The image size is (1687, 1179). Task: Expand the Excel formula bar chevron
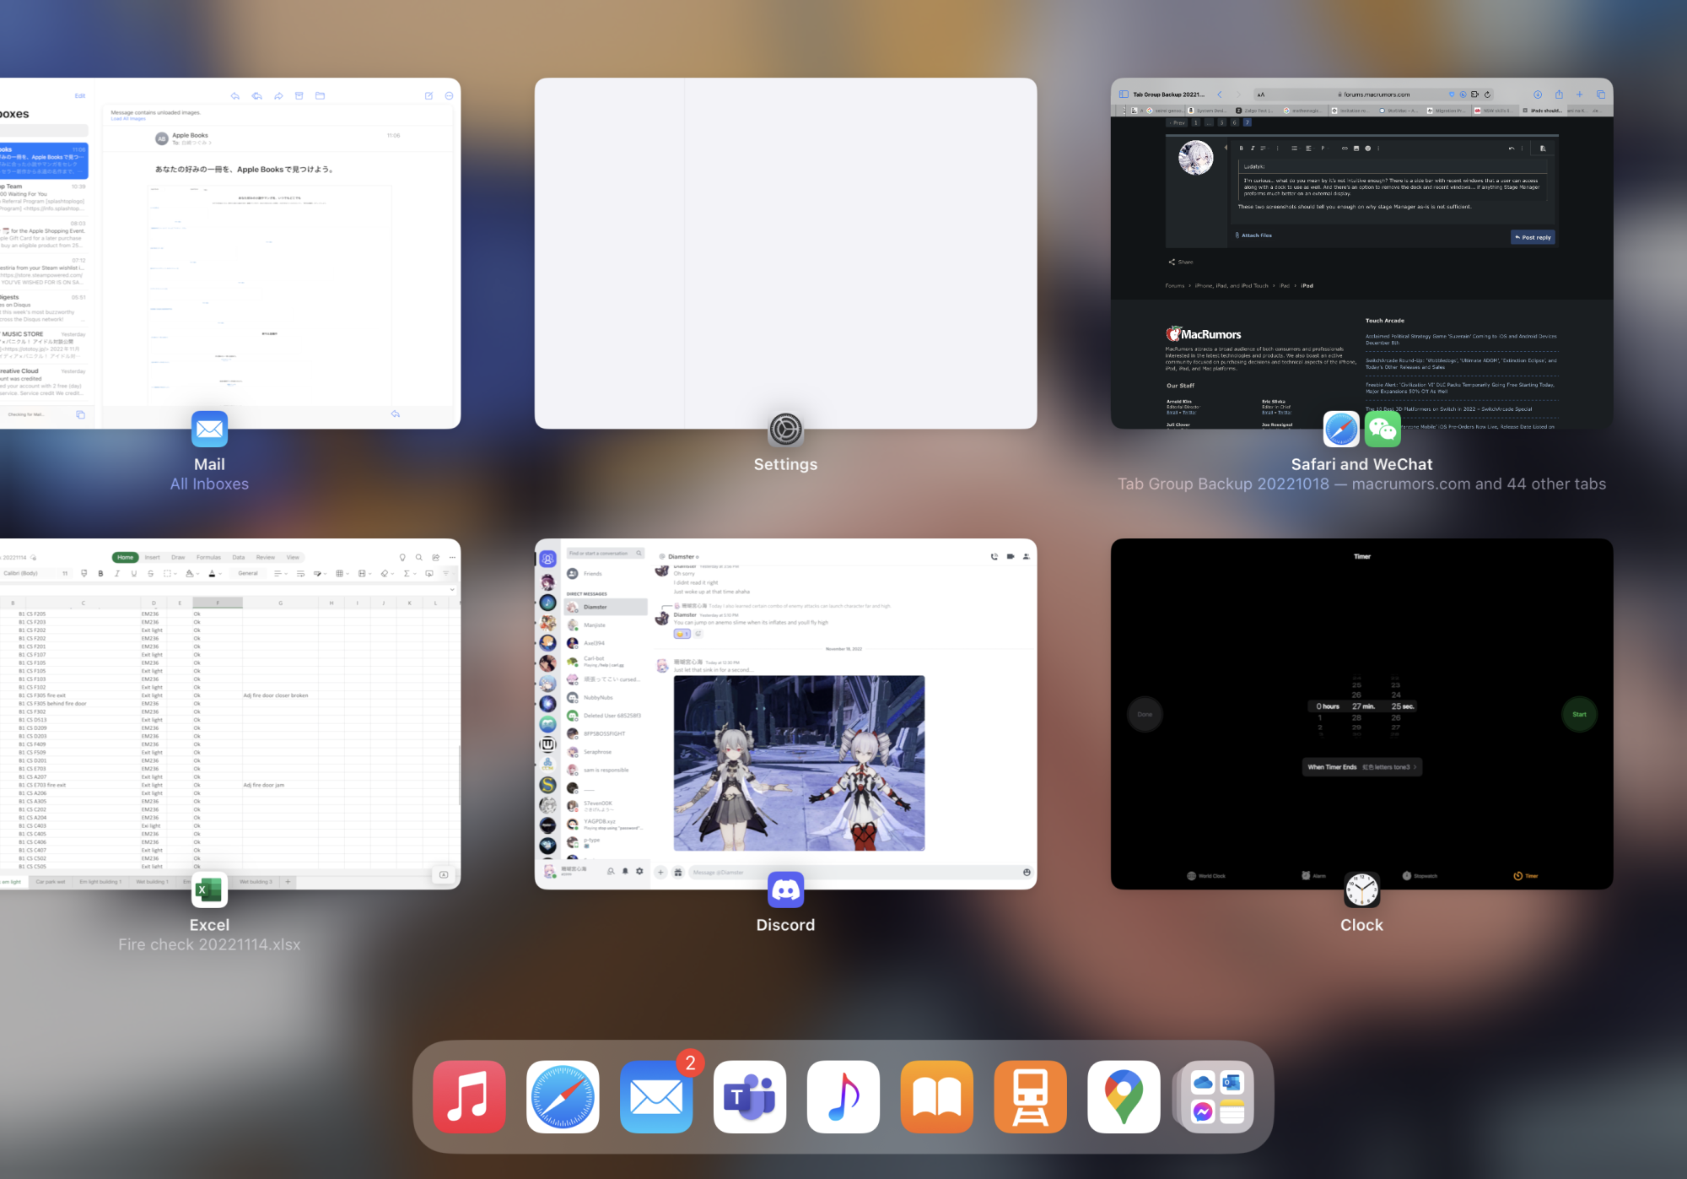[x=452, y=589]
